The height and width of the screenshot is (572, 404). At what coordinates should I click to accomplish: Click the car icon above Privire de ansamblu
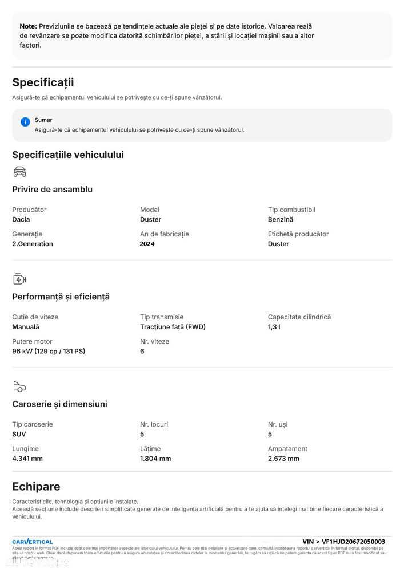(19, 171)
